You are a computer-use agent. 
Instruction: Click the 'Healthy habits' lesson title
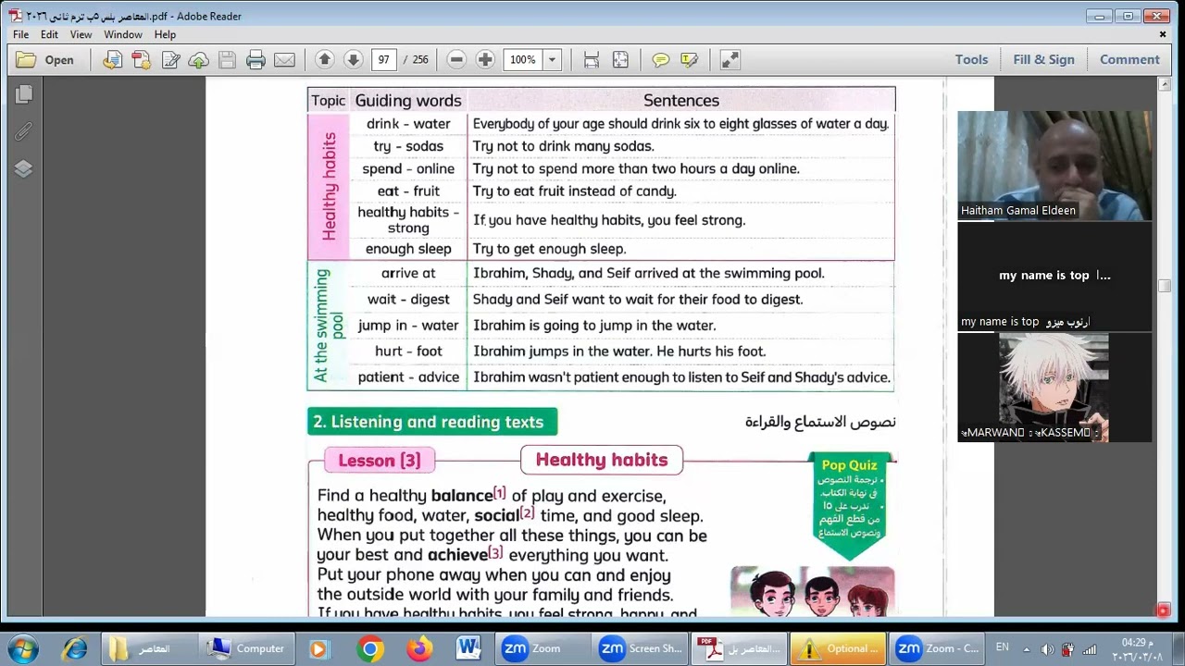[602, 460]
